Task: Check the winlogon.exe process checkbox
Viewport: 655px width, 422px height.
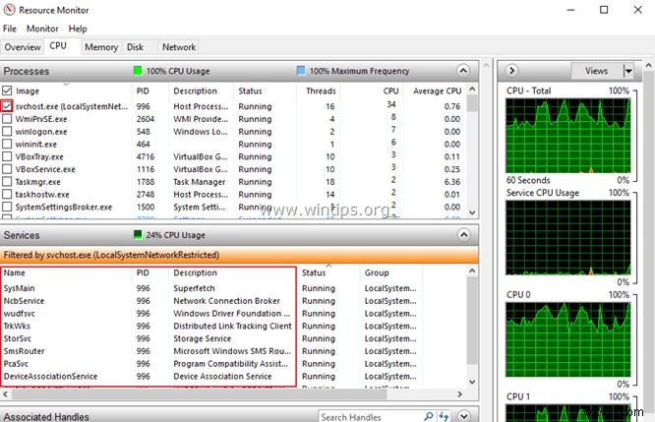Action: [x=7, y=131]
